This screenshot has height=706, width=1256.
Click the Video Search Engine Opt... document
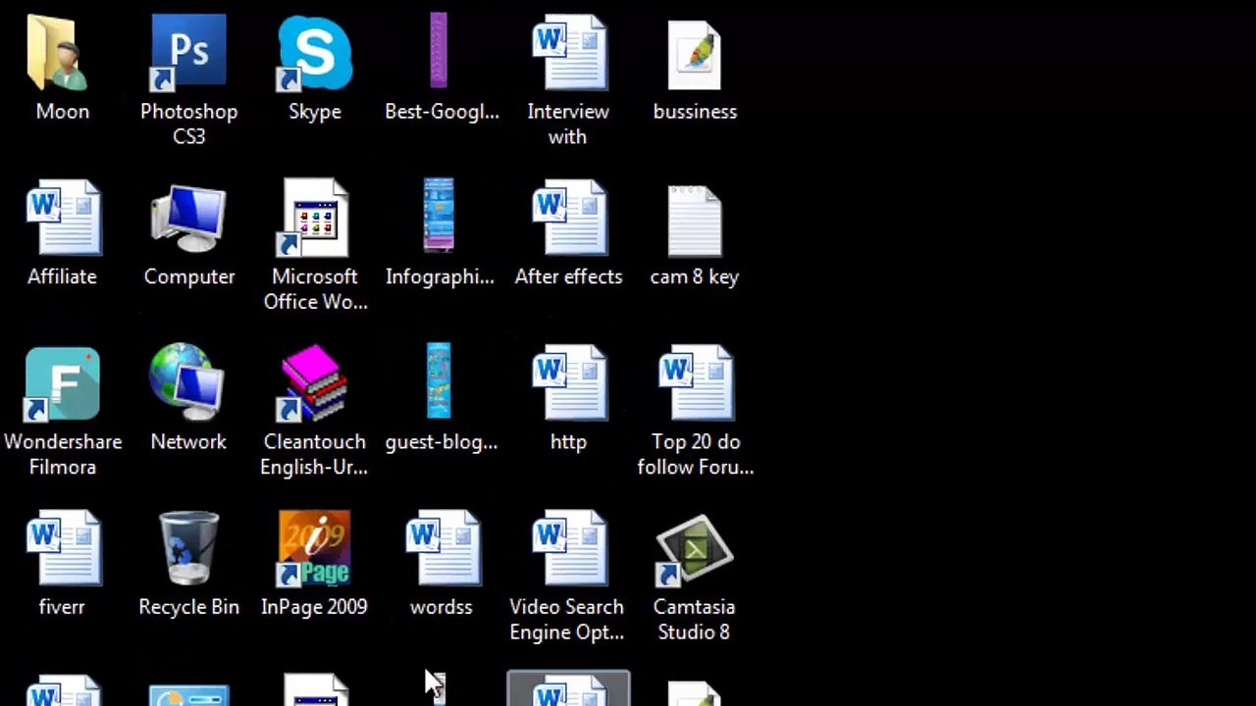click(568, 549)
